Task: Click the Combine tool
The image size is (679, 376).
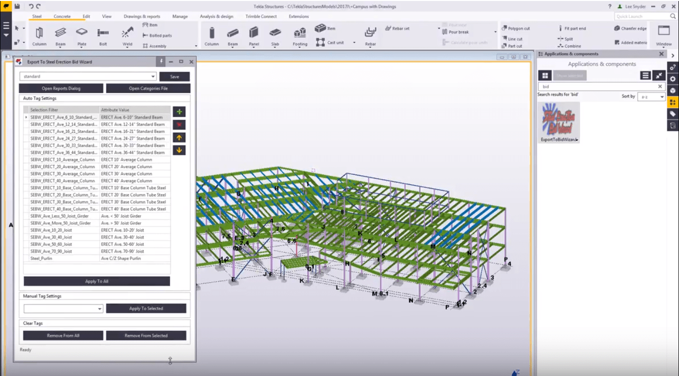Action: pyautogui.click(x=569, y=46)
